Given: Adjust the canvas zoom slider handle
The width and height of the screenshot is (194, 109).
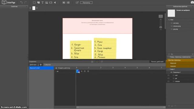Looking at the screenshot, I should point(161,27).
